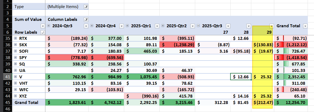Select Grand Total 312.28 cell
The height and width of the screenshot is (112, 314).
[x=213, y=102]
